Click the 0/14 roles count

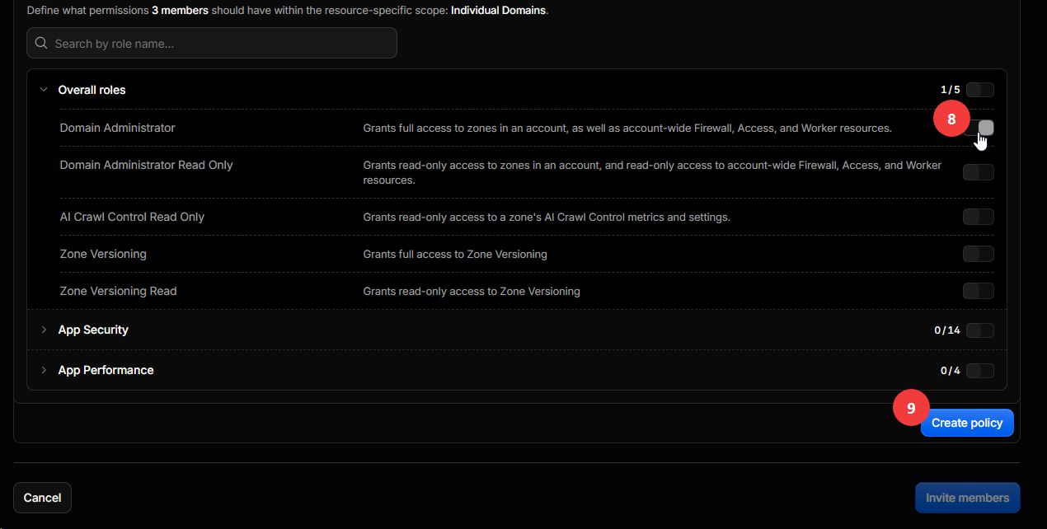coord(946,330)
